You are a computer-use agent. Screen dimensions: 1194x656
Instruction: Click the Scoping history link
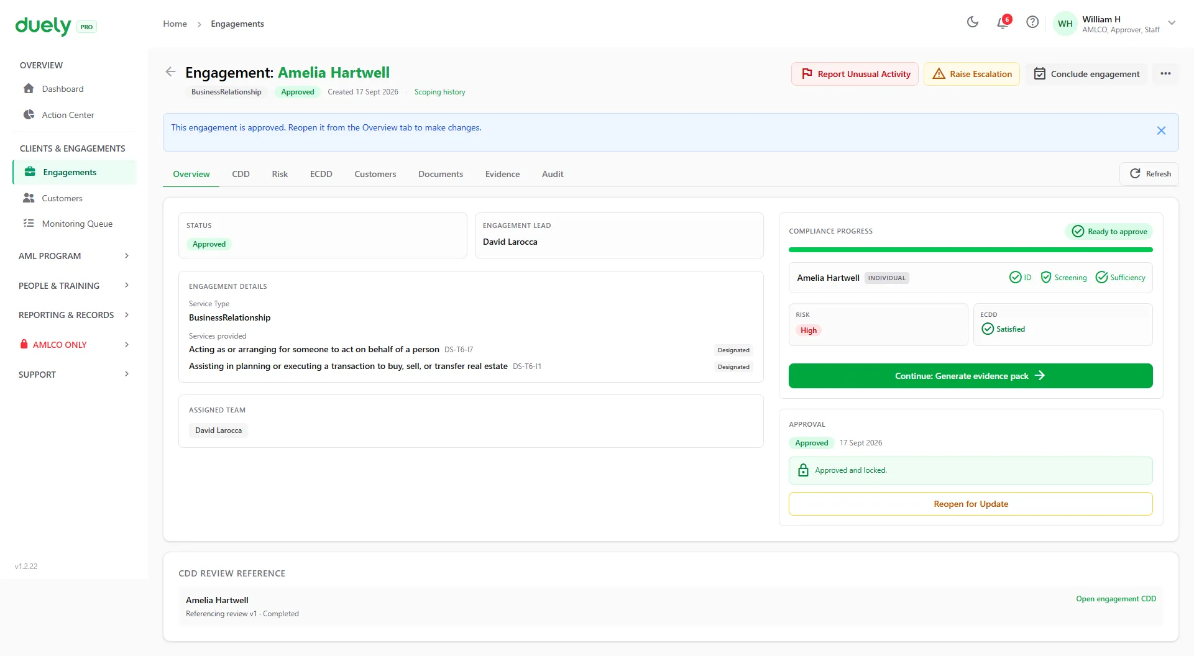tap(439, 92)
